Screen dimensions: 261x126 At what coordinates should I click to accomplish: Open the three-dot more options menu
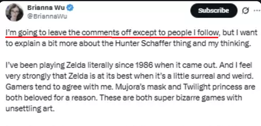[258, 10]
